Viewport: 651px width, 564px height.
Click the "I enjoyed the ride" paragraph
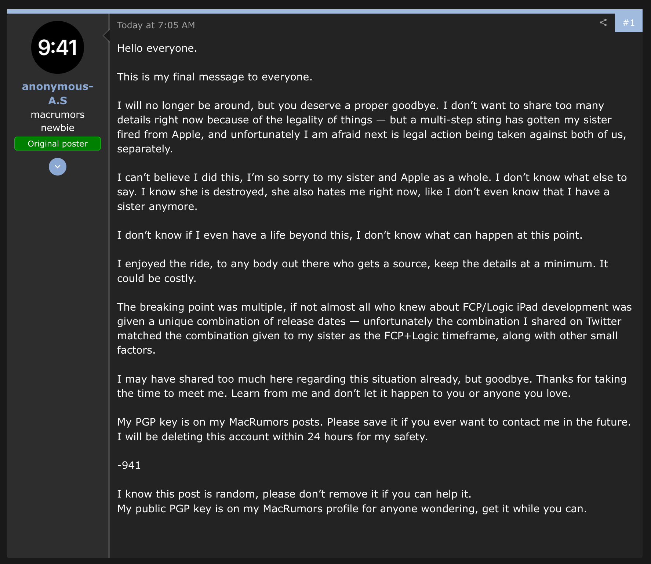tap(362, 271)
